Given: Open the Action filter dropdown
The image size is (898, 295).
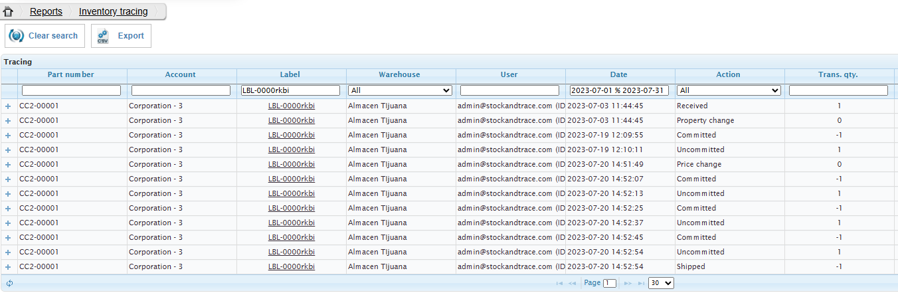Looking at the screenshot, I should click(729, 90).
